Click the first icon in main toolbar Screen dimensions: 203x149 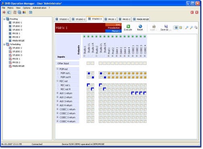point(4,12)
